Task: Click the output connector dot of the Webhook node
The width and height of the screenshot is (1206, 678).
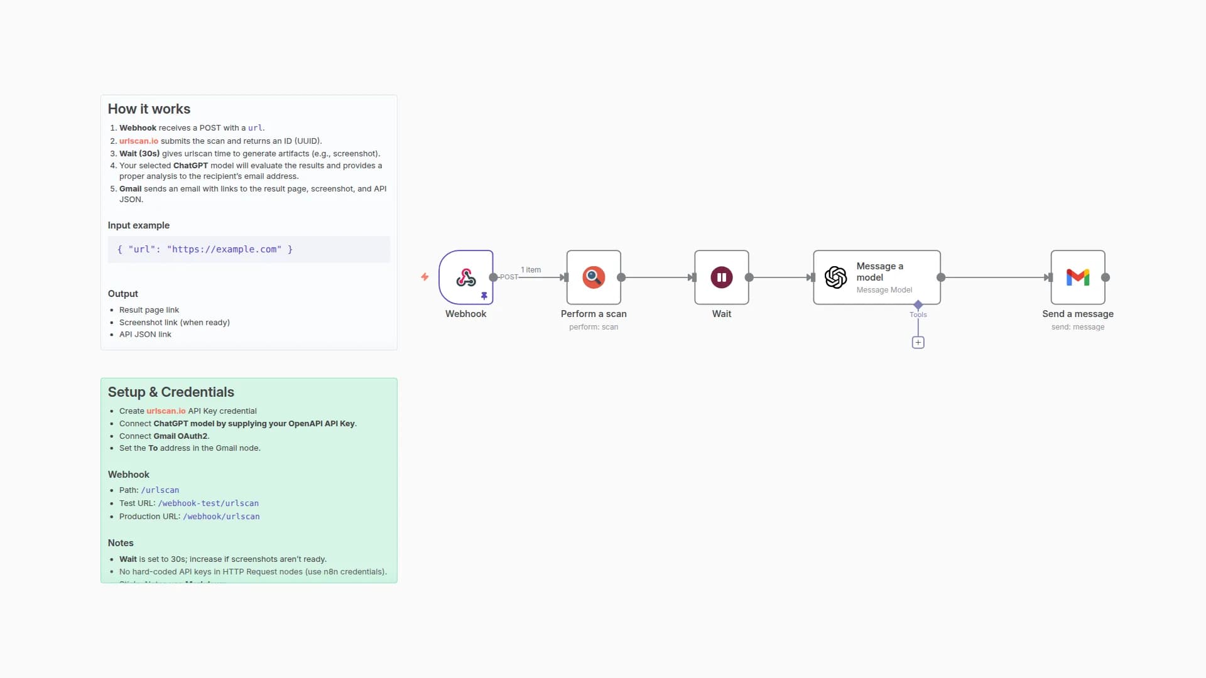Action: click(494, 277)
